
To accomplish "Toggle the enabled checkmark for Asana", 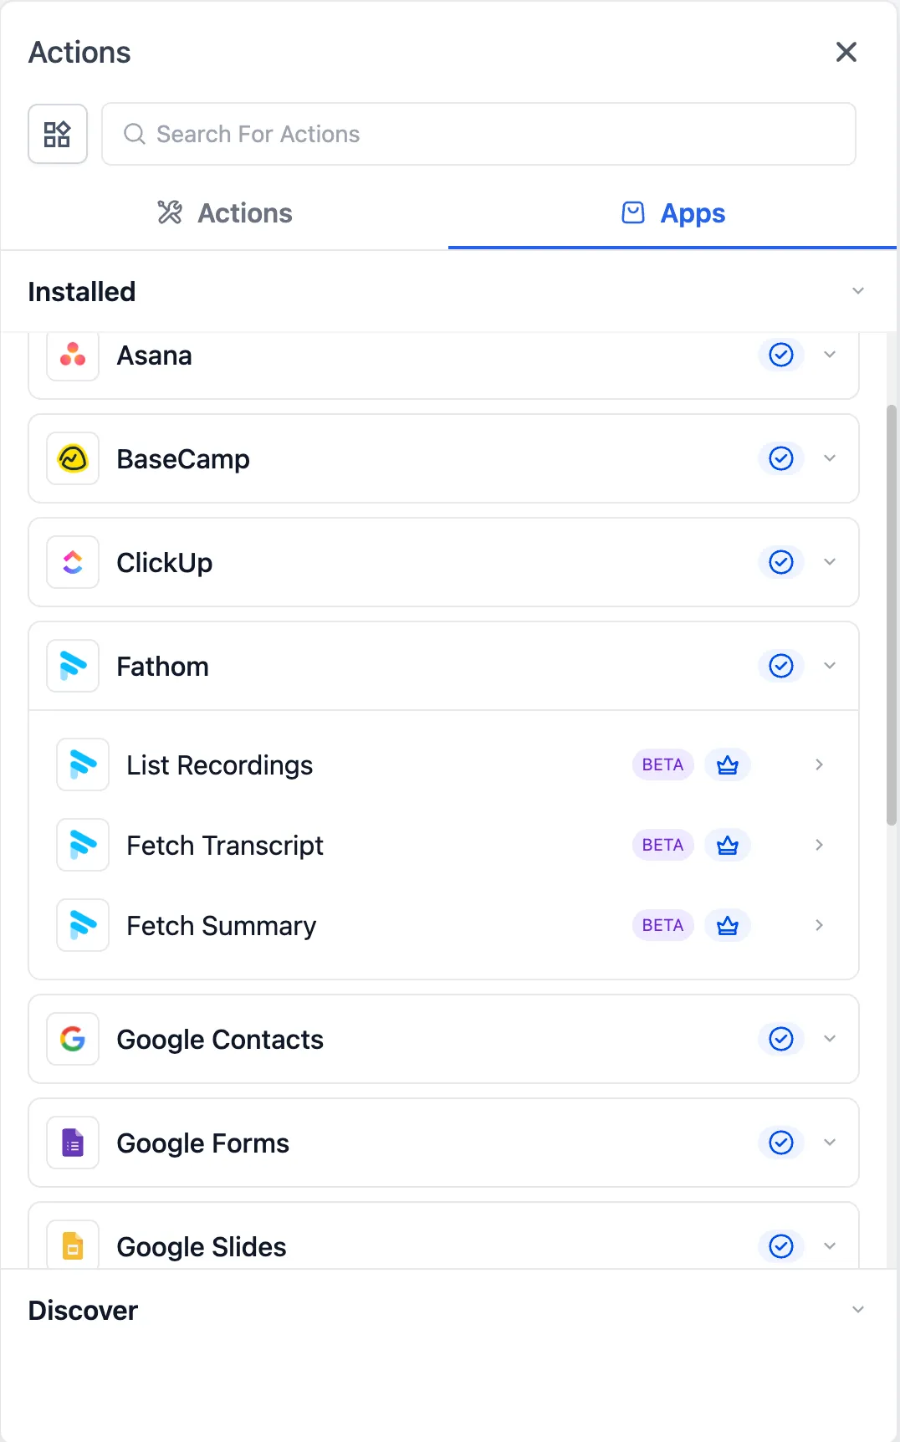I will [x=780, y=355].
